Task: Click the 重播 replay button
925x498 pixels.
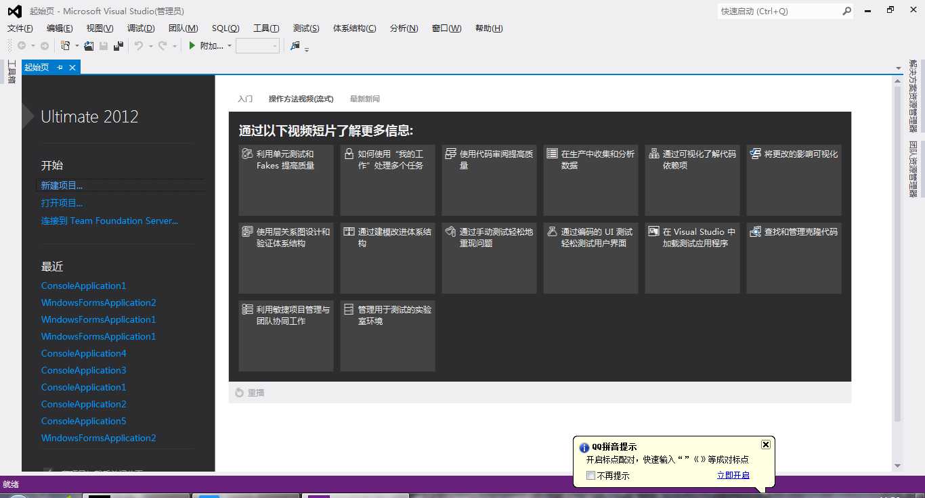Action: (x=250, y=392)
